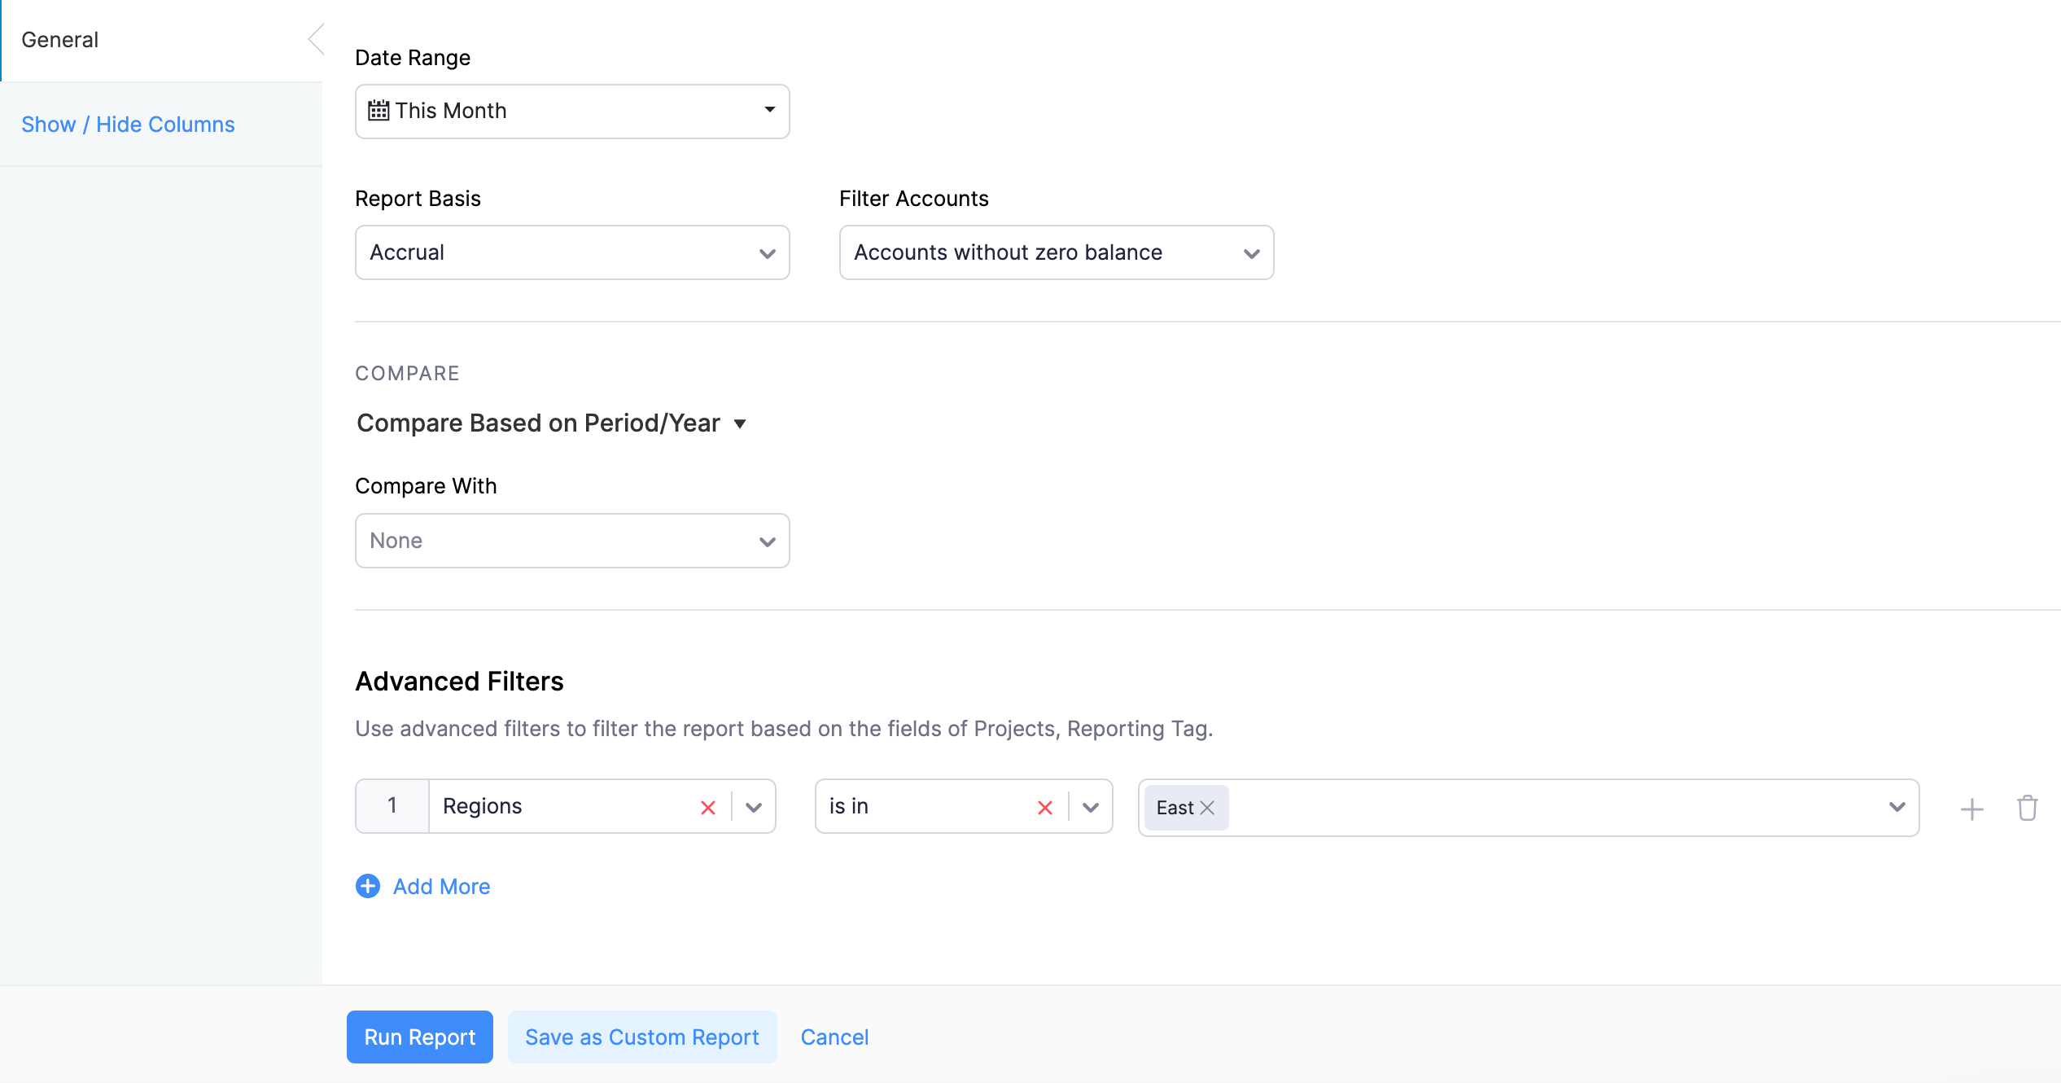
Task: Select the General tab
Action: pos(60,40)
